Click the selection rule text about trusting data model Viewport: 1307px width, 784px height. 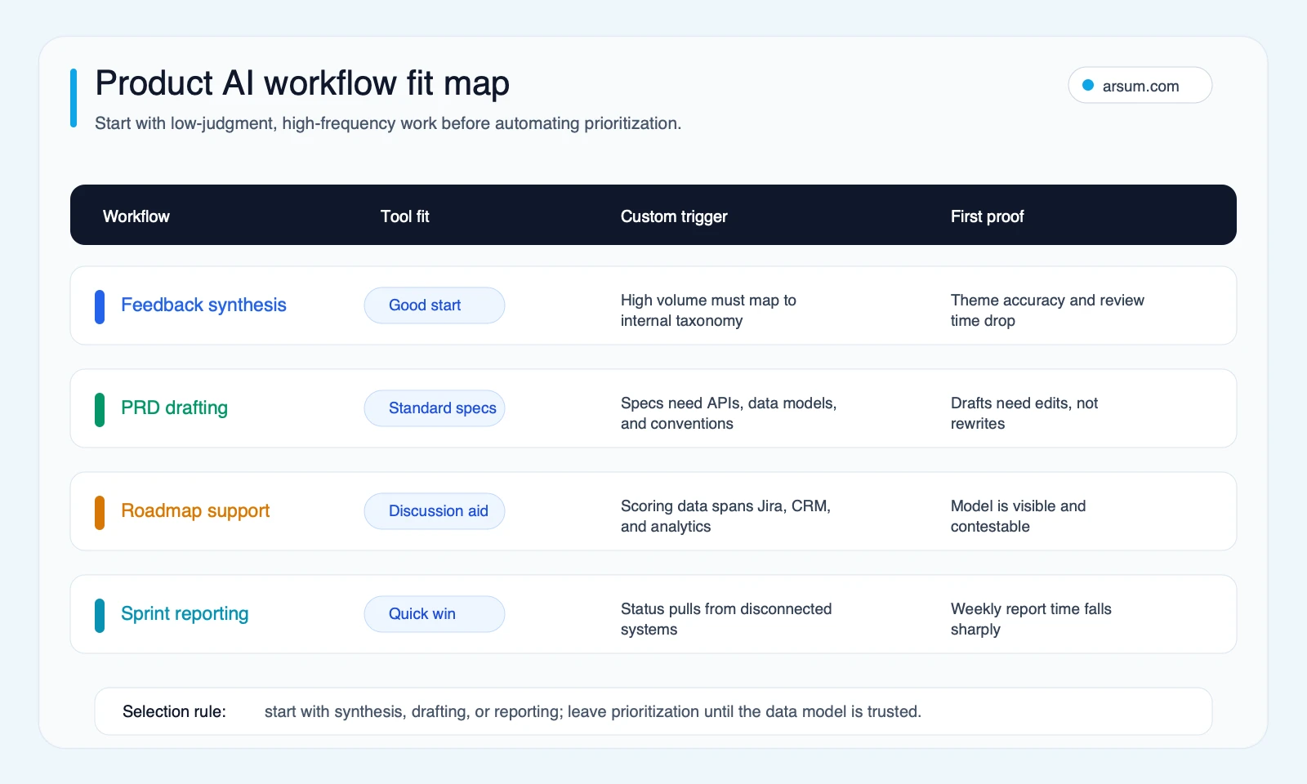point(593,711)
